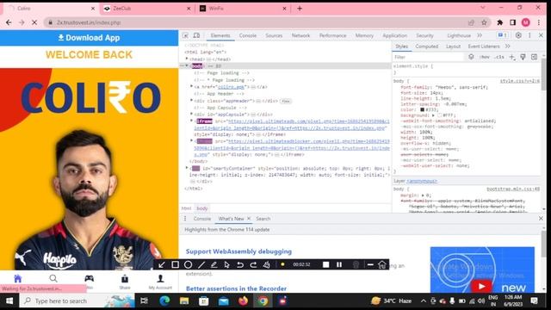Show more Styles pane tabs chevron
Screen dimensions: 551x310
point(507,46)
